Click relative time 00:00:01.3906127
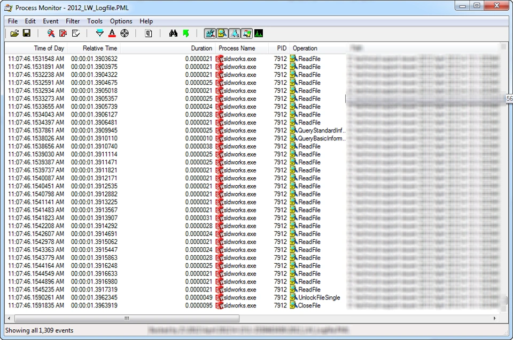This screenshot has height=340, width=513. pos(94,114)
